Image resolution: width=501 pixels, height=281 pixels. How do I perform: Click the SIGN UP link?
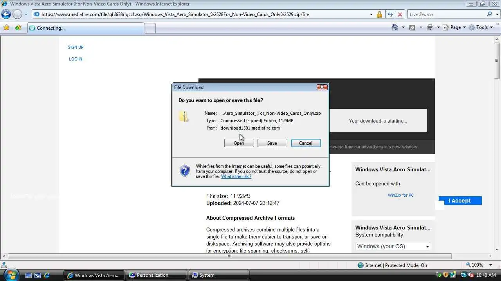point(76,47)
